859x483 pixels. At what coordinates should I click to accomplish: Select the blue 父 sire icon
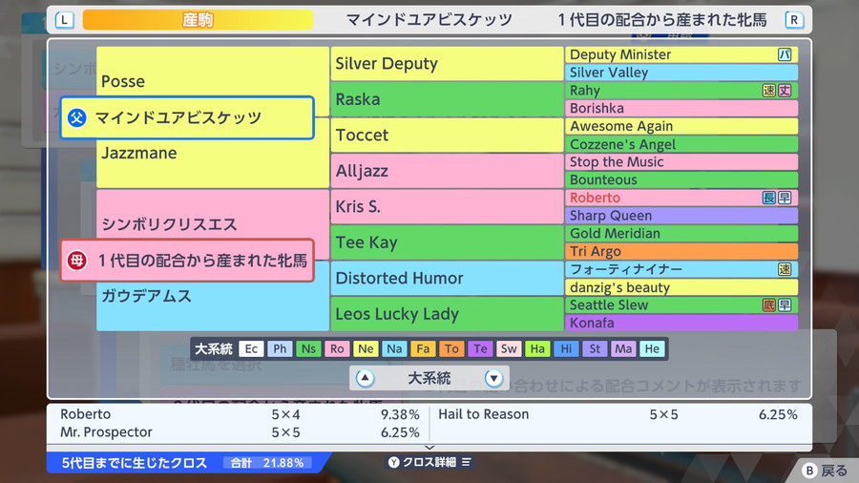pos(77,117)
